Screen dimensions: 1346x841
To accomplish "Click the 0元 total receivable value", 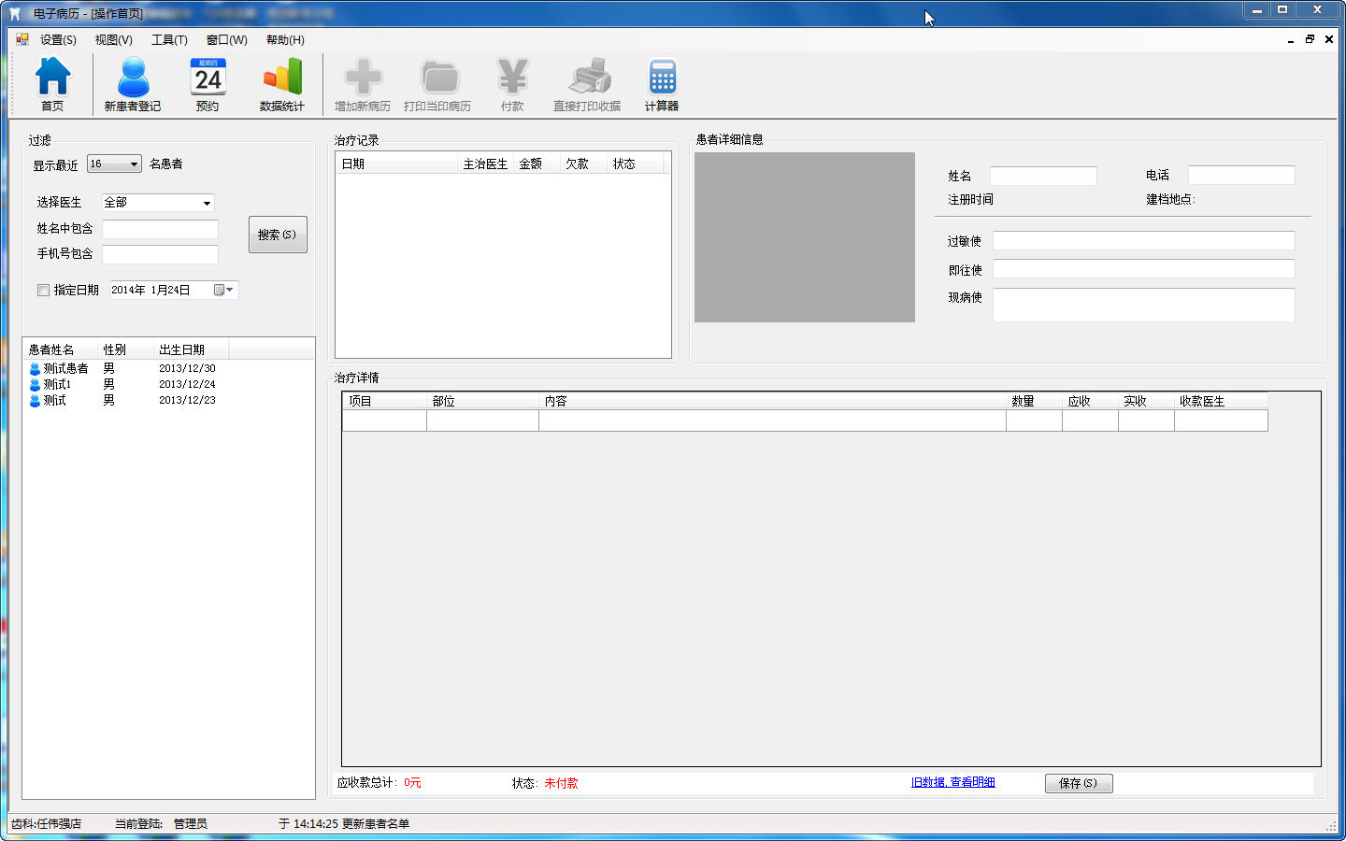I will pos(412,783).
